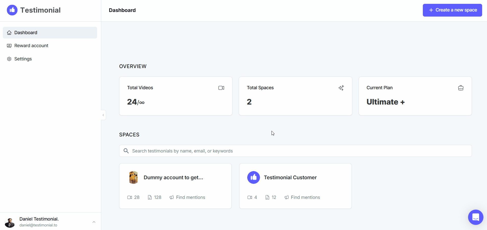
Task: Click the search magnifier icon in Spaces
Action: tap(126, 151)
